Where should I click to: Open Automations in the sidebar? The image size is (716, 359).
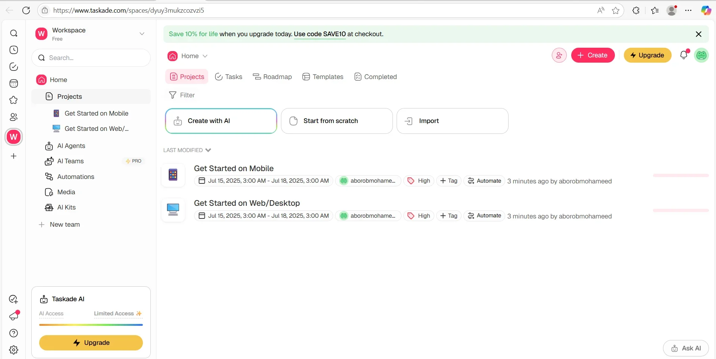coord(76,177)
